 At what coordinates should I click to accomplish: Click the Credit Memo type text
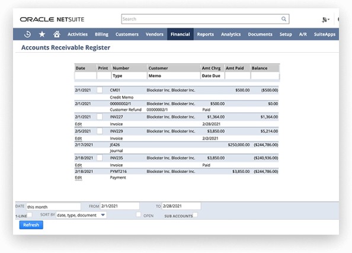click(121, 97)
